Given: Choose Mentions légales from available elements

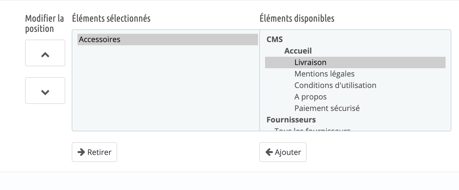Looking at the screenshot, I should 324,74.
